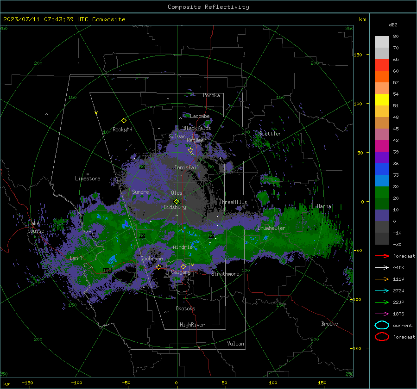Click the Airdrie label

click(183, 247)
